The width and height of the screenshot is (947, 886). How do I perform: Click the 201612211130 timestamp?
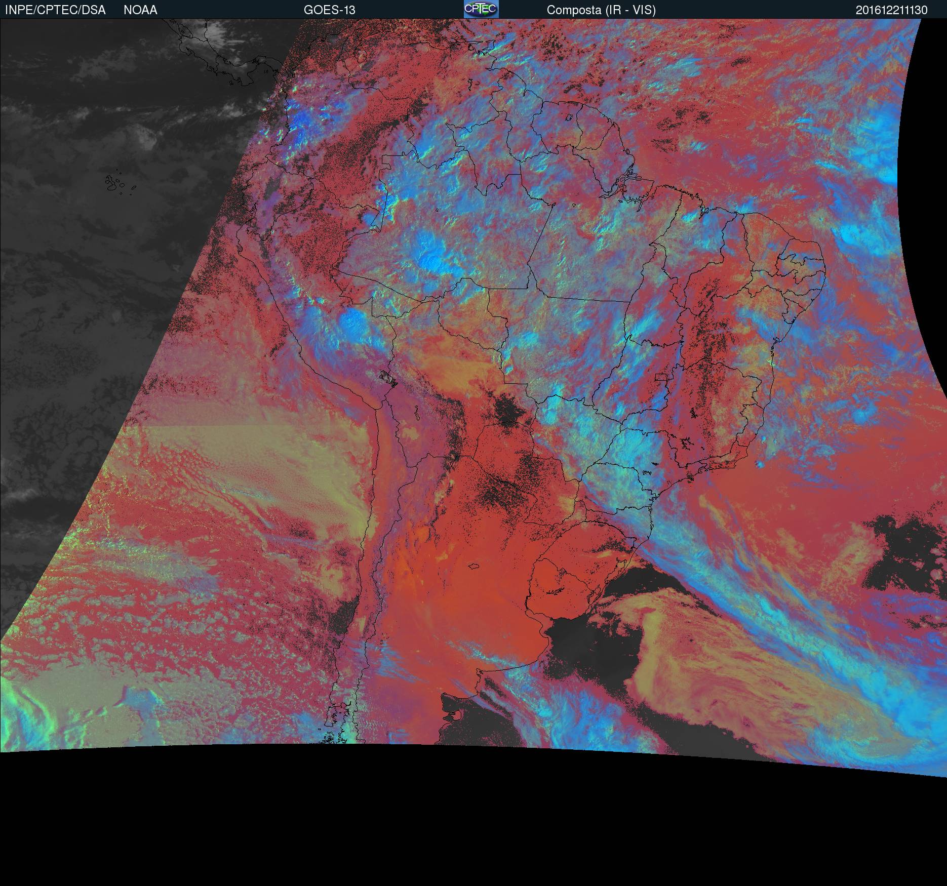(891, 10)
